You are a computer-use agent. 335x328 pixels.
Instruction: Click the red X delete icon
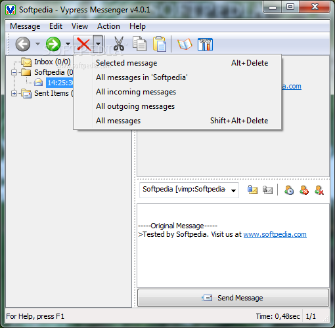coord(83,44)
